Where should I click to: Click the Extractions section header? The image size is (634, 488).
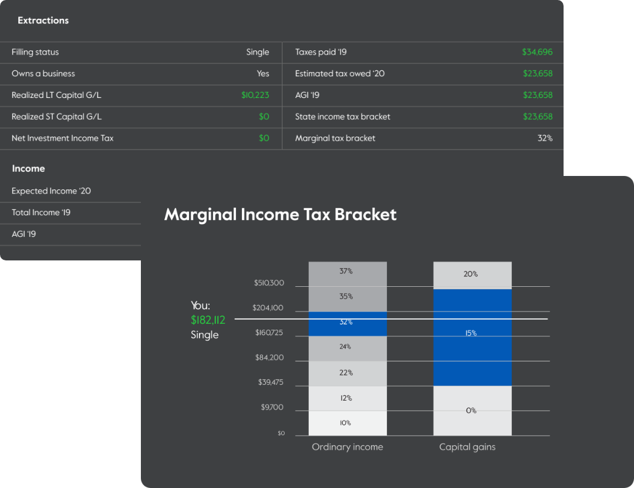43,21
